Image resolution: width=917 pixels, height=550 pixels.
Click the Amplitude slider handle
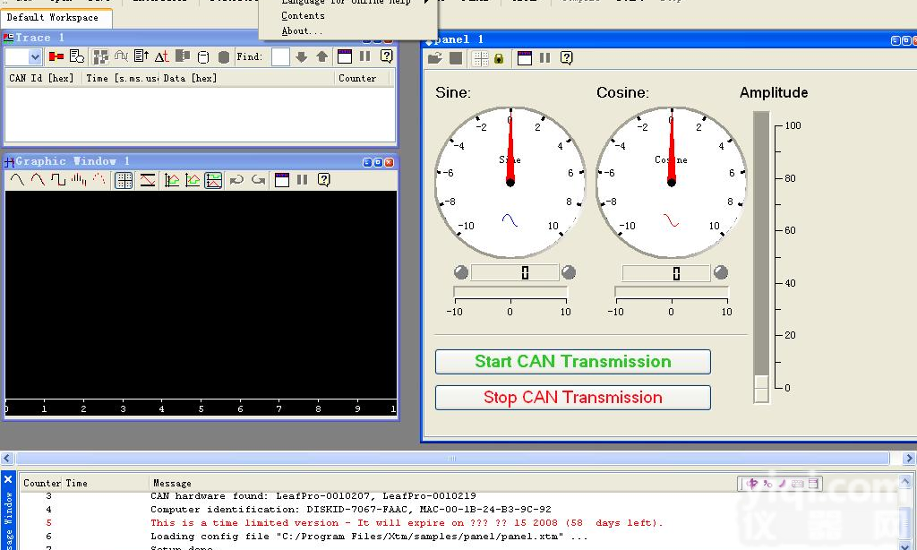point(761,388)
